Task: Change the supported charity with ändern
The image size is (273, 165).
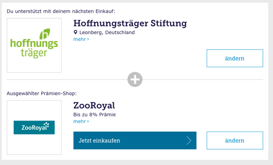Action: pyautogui.click(x=235, y=58)
